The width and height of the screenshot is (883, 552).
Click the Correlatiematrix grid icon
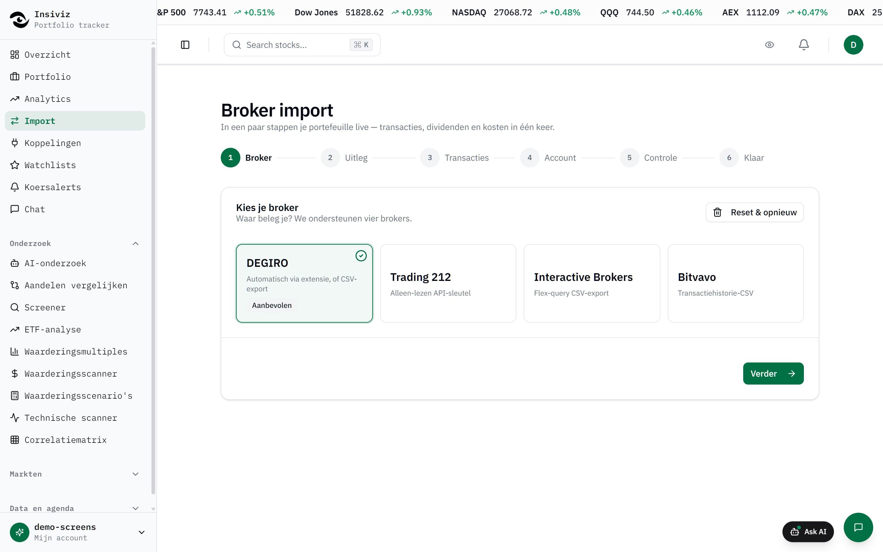point(15,440)
